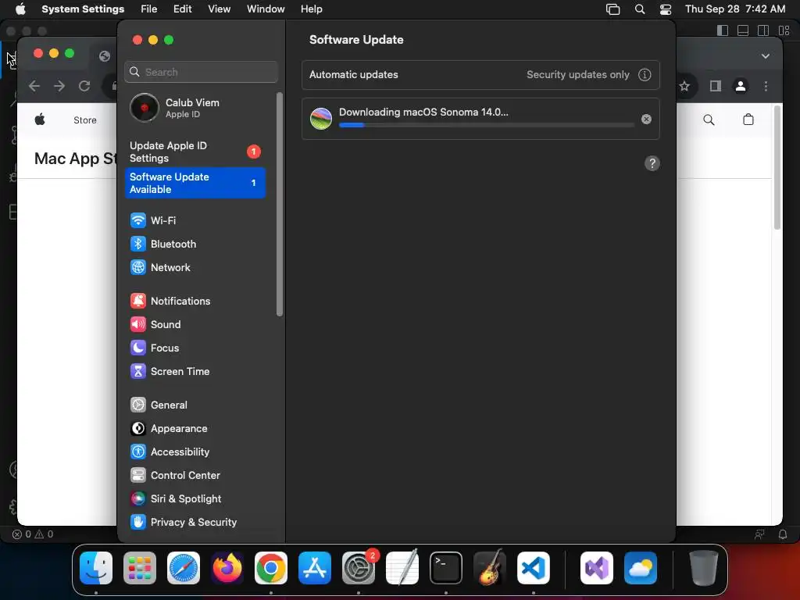The width and height of the screenshot is (800, 600).
Task: Open the System Settings menu
Action: [x=83, y=9]
